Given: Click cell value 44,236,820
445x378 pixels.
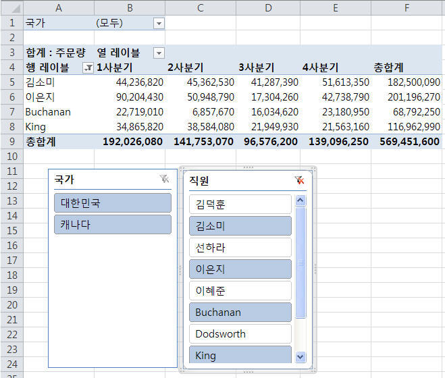Looking at the screenshot, I should tap(140, 82).
